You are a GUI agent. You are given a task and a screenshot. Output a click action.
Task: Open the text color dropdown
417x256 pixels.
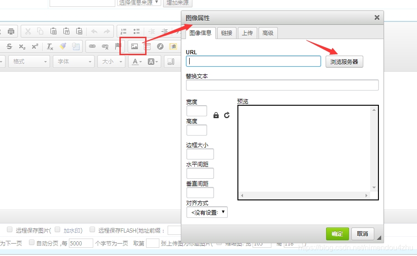click(x=137, y=62)
